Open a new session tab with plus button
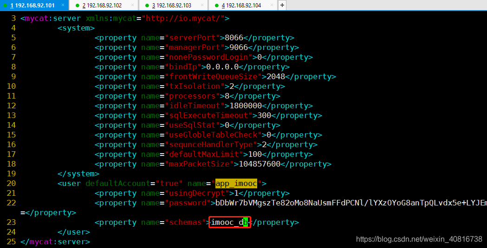Viewport: 487px width, 248px height. (x=282, y=5)
